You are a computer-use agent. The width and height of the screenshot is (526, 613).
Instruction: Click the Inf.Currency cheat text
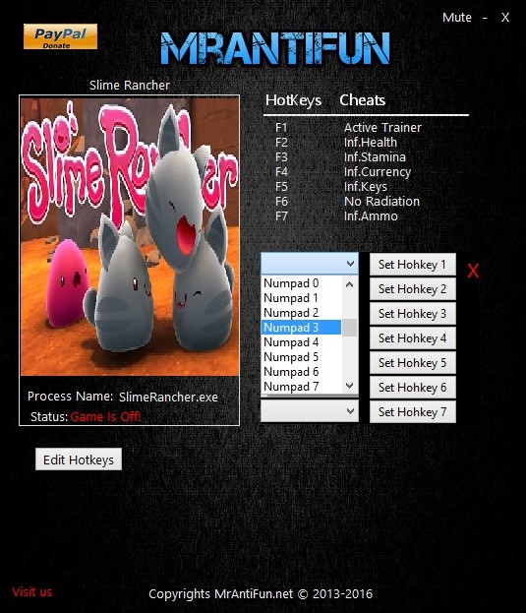pyautogui.click(x=378, y=172)
